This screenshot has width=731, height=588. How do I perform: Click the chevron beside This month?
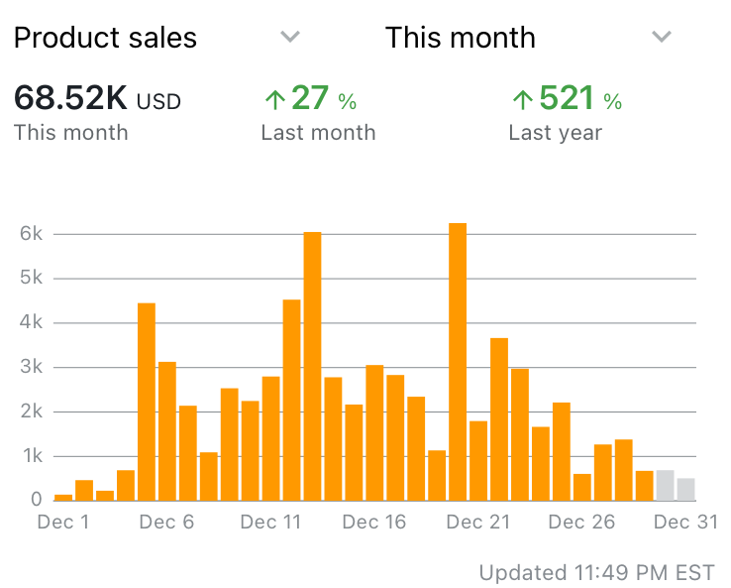[662, 38]
